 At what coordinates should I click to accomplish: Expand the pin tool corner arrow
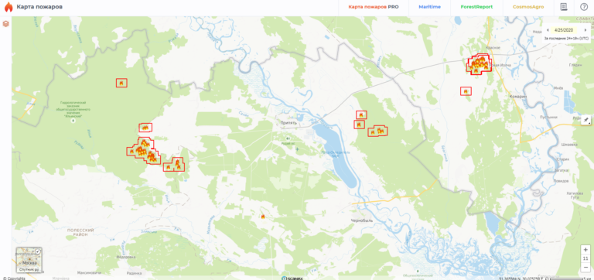point(589,124)
